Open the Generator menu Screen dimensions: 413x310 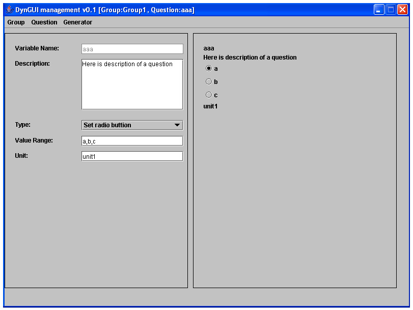tap(78, 22)
